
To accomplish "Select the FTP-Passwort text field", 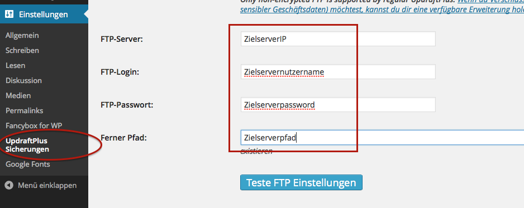I will [338, 105].
